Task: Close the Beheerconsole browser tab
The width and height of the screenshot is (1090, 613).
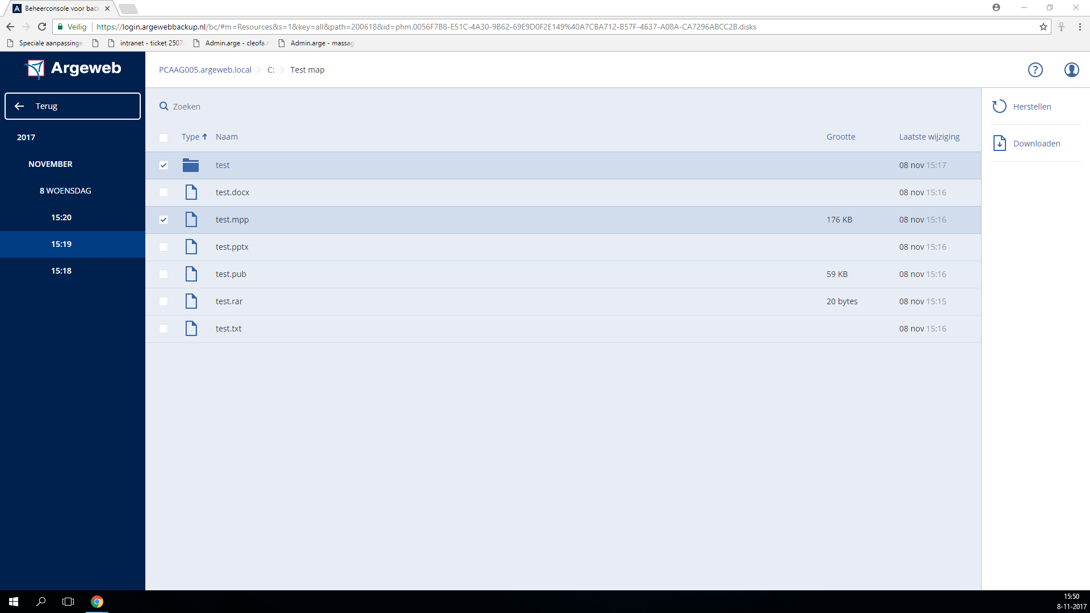Action: point(107,9)
